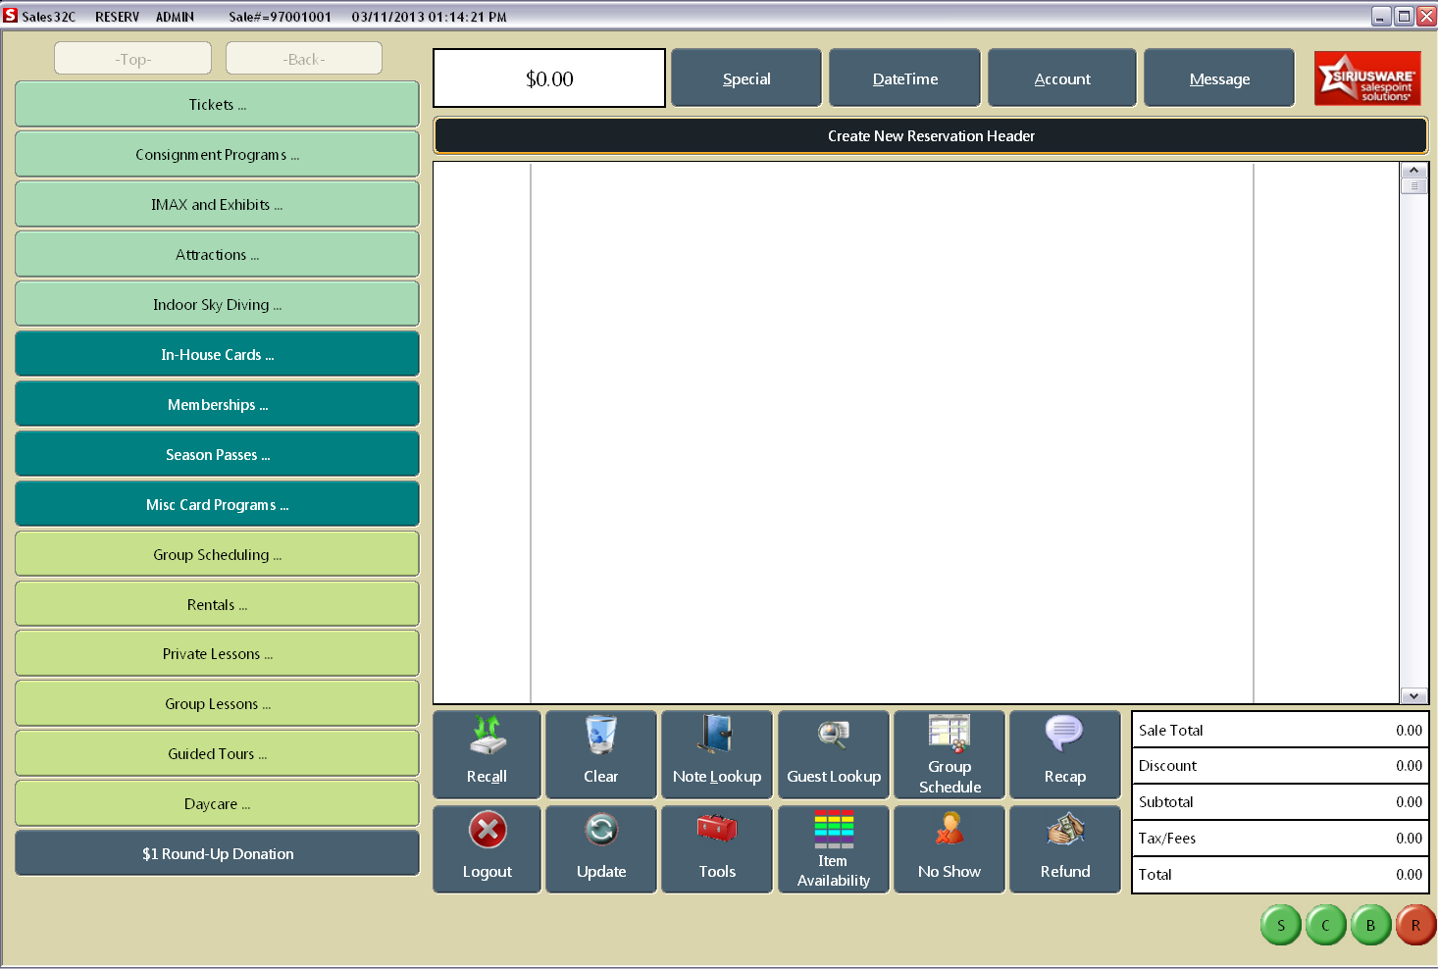This screenshot has height=969, width=1438.
Task: Open the Account screen
Action: [1061, 77]
